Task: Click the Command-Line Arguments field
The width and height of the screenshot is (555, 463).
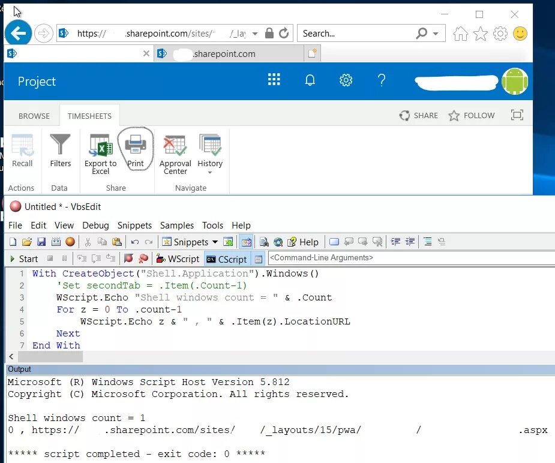Action: tap(410, 257)
